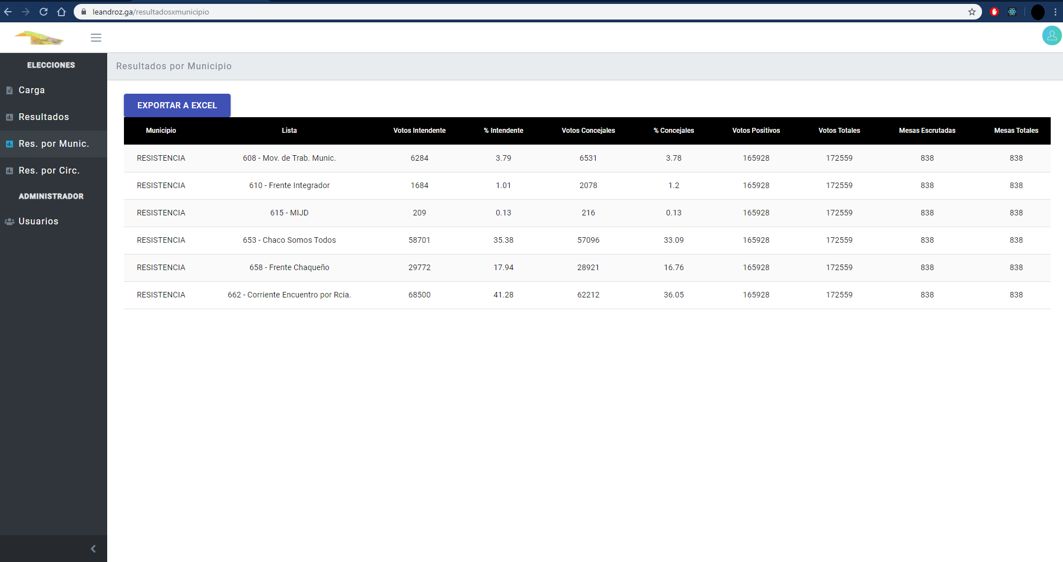Click % Concejales value 16.76
Image resolution: width=1063 pixels, height=562 pixels.
click(x=674, y=267)
